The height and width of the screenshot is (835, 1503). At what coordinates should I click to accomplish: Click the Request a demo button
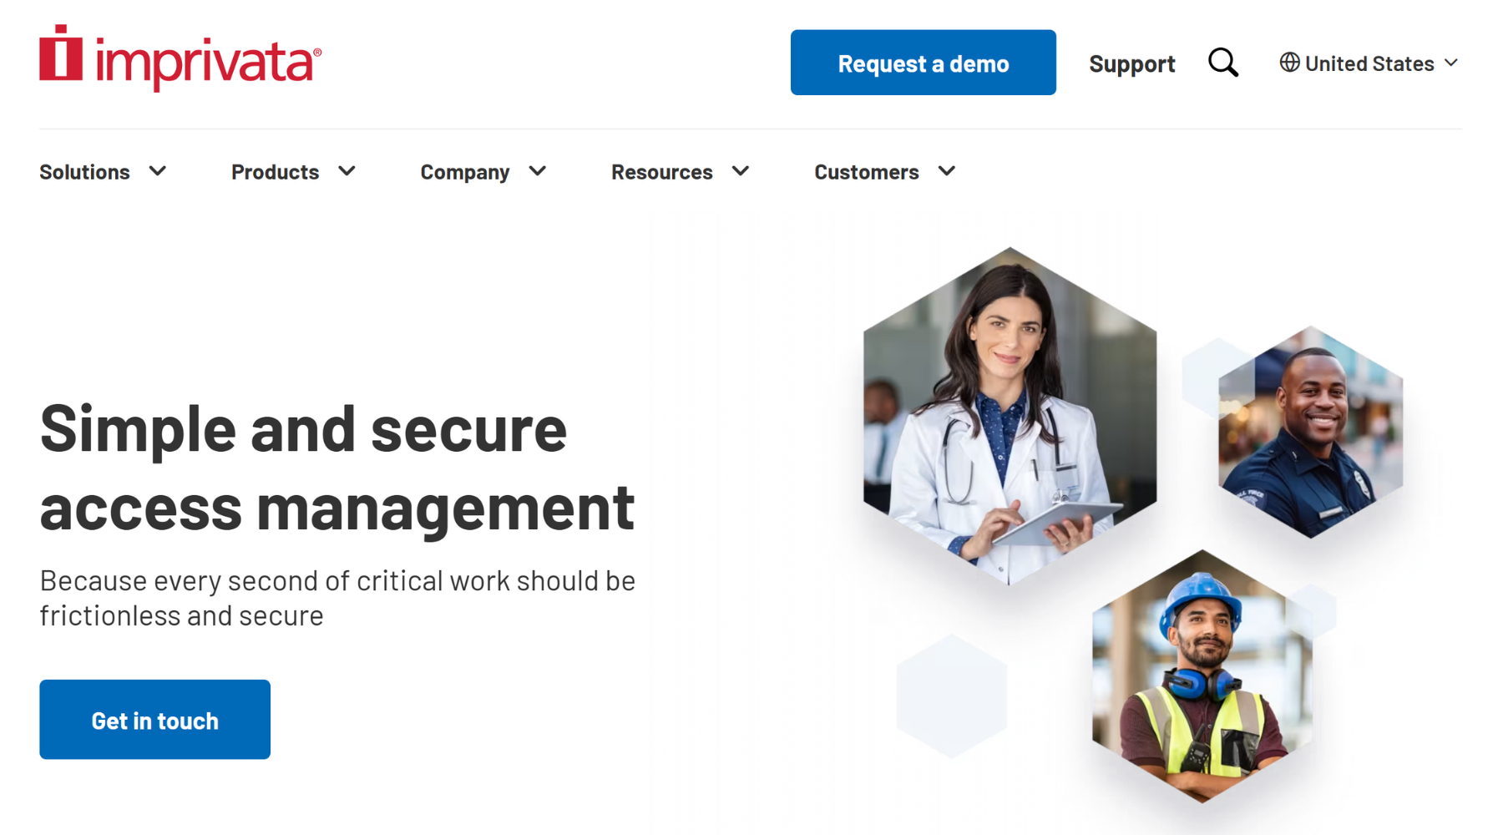[x=923, y=63]
